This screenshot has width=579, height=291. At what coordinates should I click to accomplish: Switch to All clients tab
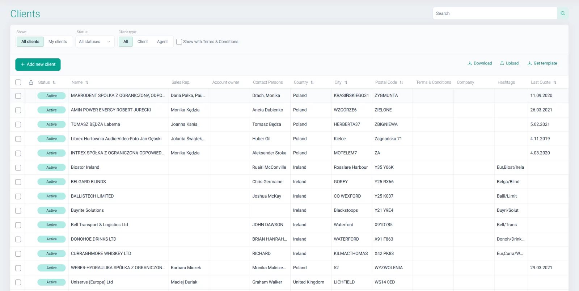click(30, 42)
